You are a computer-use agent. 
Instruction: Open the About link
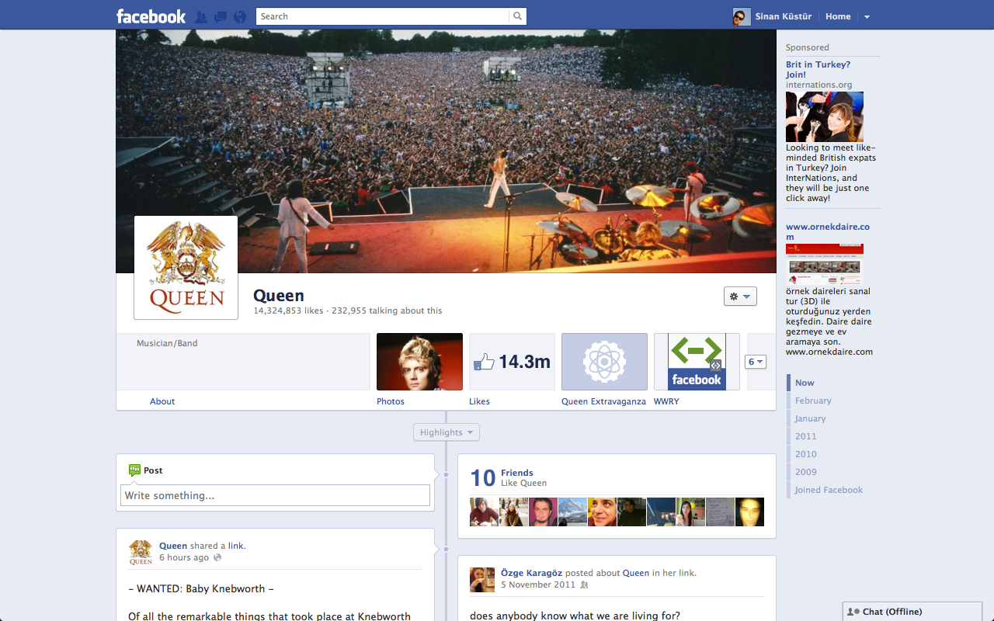[162, 401]
